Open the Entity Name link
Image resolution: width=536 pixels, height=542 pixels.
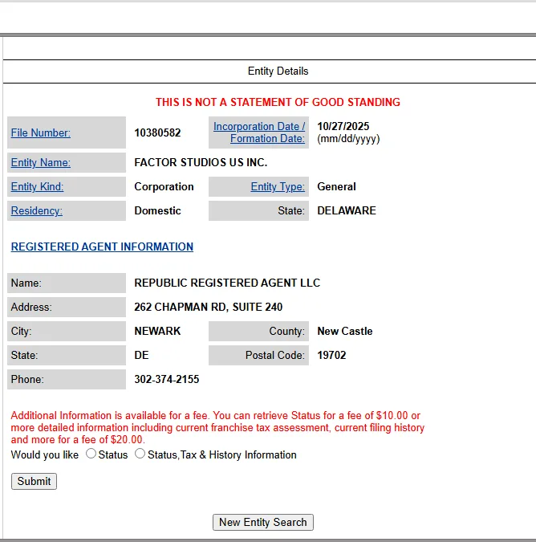pyautogui.click(x=41, y=162)
